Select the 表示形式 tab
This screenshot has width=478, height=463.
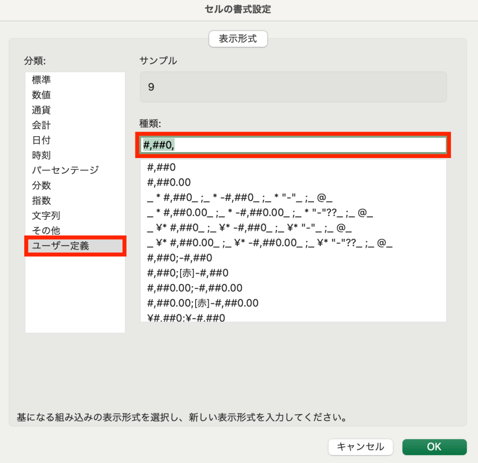pos(238,39)
